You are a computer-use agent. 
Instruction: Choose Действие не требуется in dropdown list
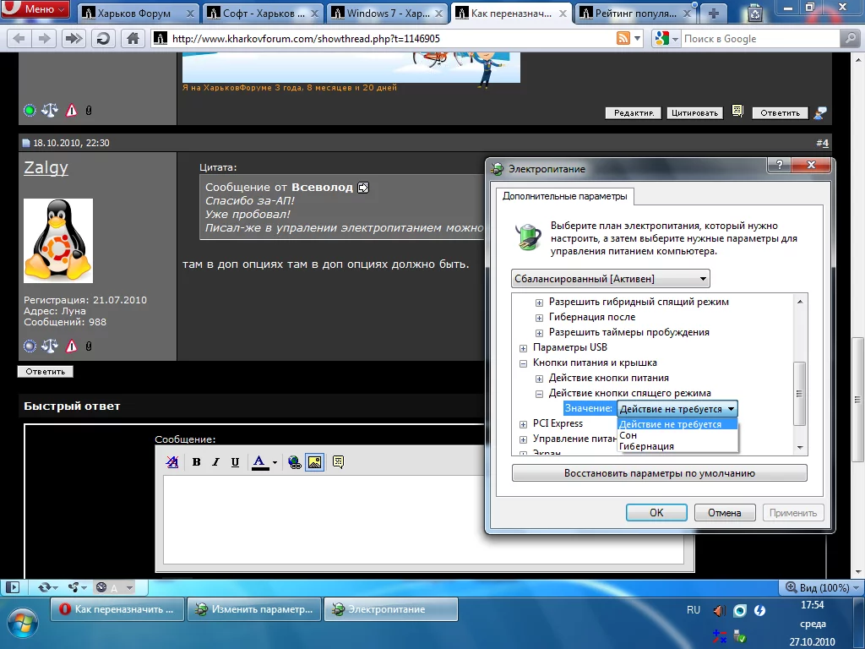(677, 424)
